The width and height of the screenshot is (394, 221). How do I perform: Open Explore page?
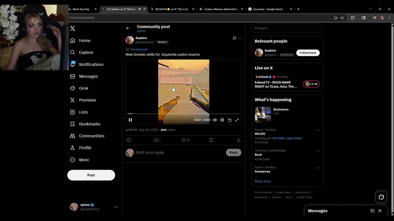82,52
